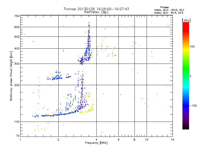
Task: Click the y-axis tick label "100" (km)
Action: (x=17, y=122)
